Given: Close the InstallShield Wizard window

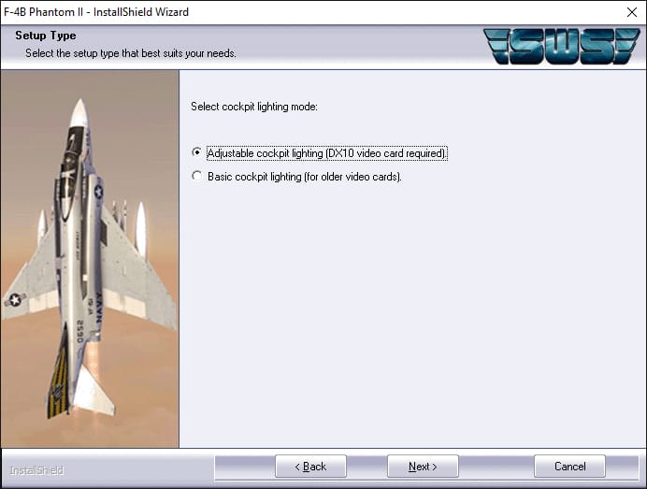Looking at the screenshot, I should (x=631, y=12).
